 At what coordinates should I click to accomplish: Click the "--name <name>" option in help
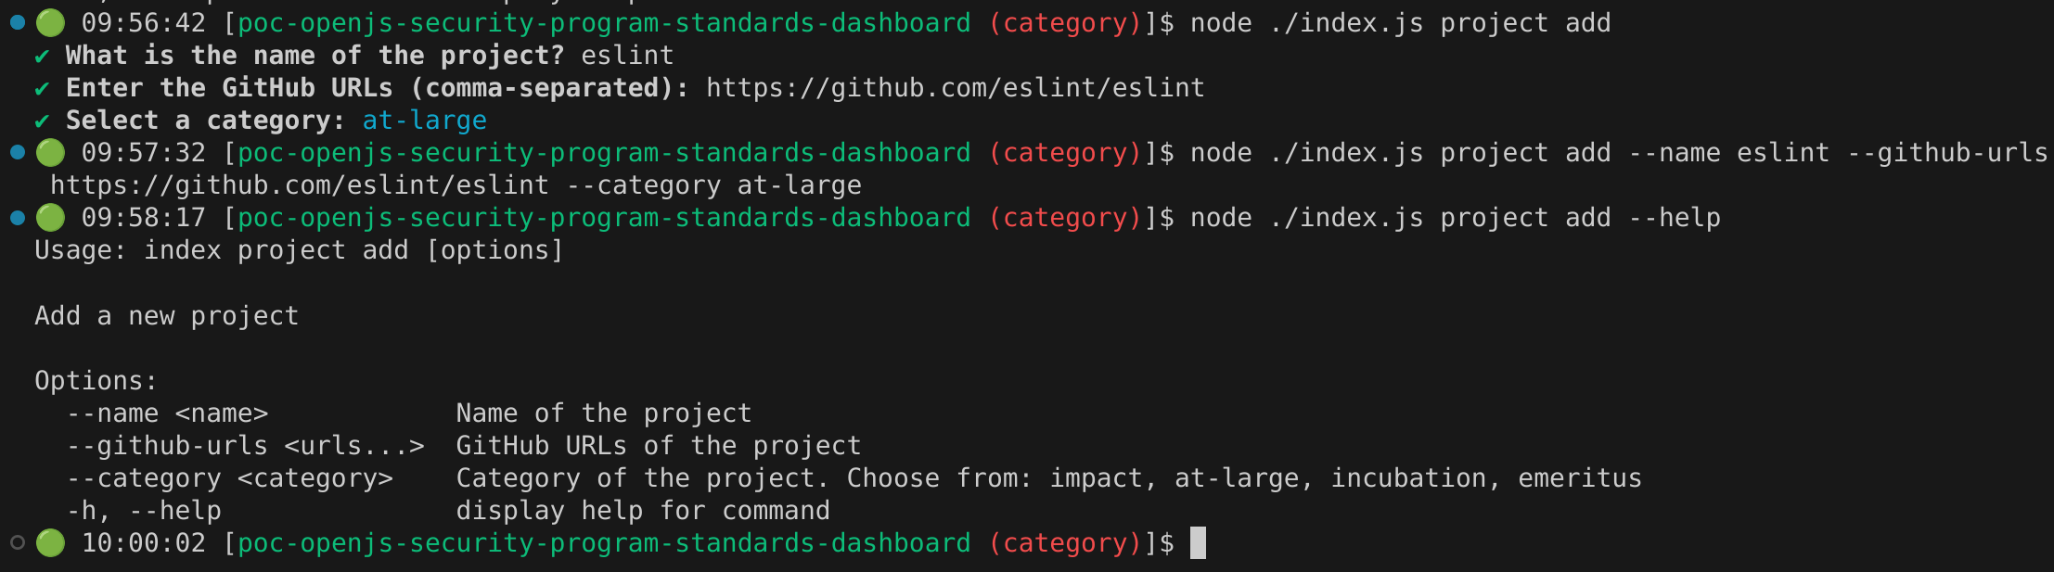[167, 413]
